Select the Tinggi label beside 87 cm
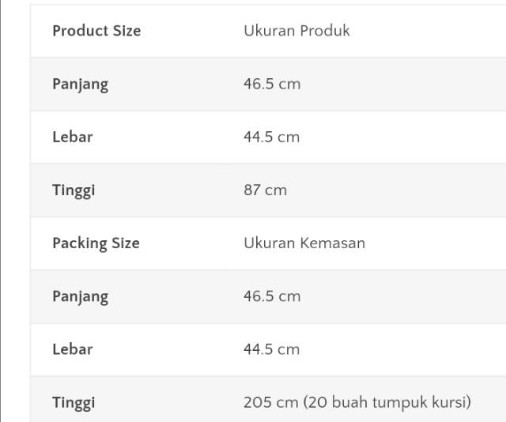Screen dimensions: 506x422 point(74,190)
